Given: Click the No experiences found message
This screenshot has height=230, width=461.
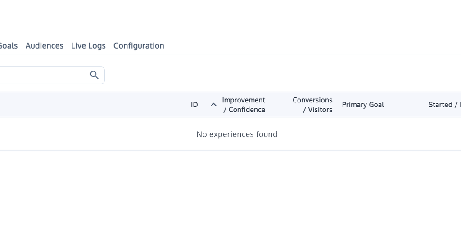Looking at the screenshot, I should (x=237, y=134).
